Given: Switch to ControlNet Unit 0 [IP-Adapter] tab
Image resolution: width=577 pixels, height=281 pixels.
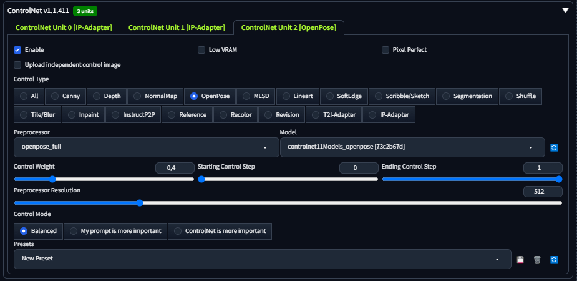Looking at the screenshot, I should click(x=64, y=27).
